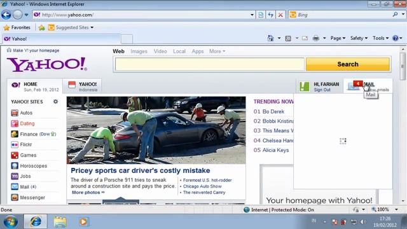This screenshot has width=407, height=229.
Task: Click the yahoo.com address bar
Action: click(x=141, y=15)
